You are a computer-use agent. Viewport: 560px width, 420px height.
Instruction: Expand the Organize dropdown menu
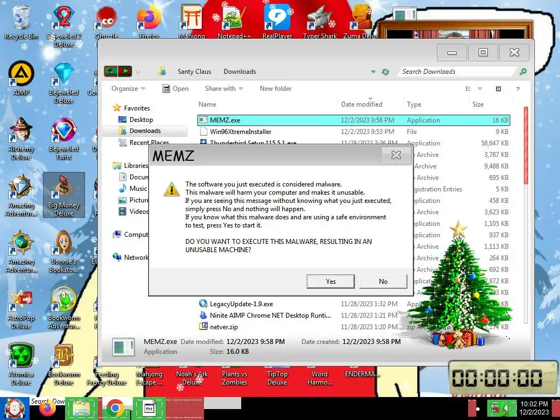tap(128, 89)
